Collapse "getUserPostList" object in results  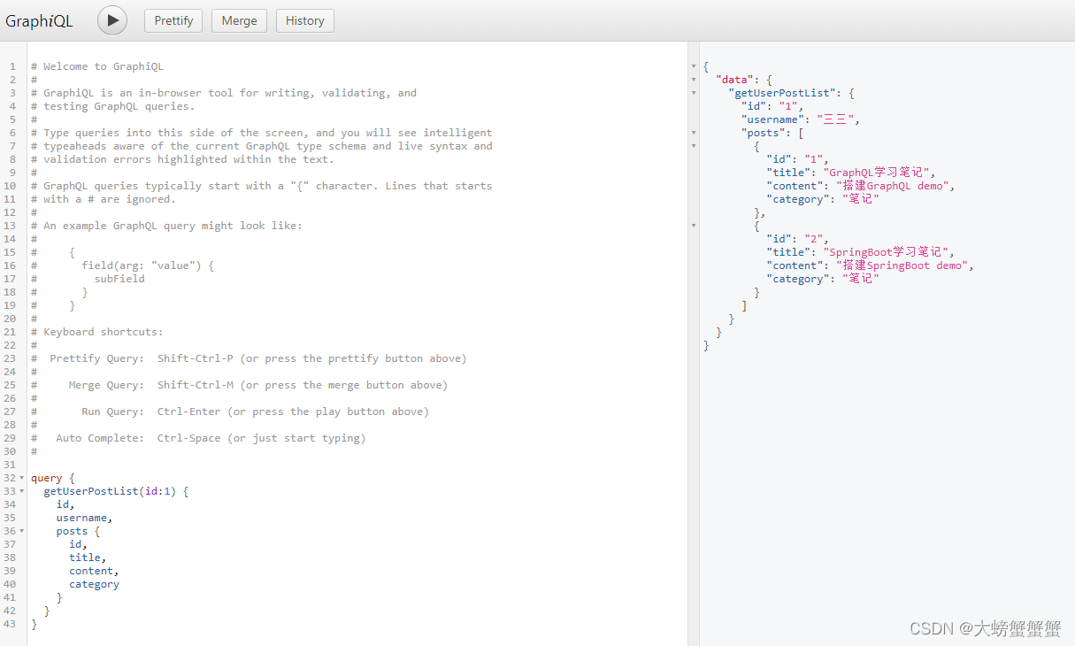click(x=694, y=93)
